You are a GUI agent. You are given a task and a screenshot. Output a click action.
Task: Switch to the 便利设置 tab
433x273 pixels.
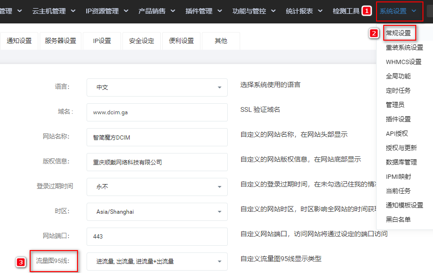tap(181, 41)
